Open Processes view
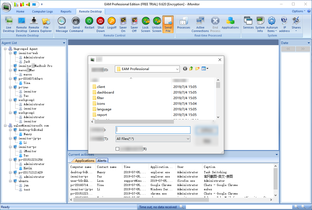 [184, 23]
